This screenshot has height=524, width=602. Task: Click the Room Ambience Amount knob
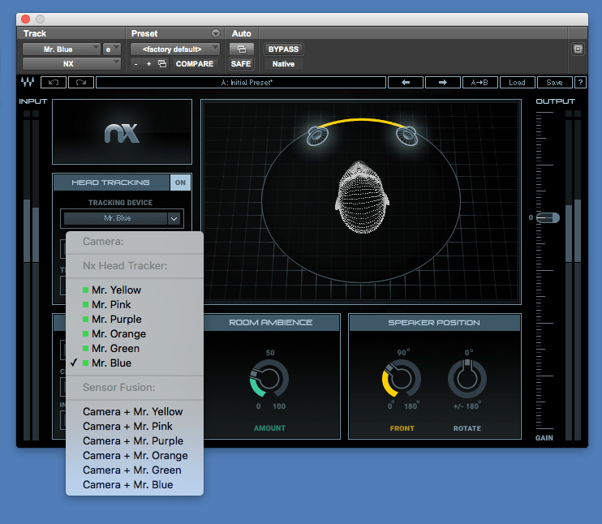(269, 379)
